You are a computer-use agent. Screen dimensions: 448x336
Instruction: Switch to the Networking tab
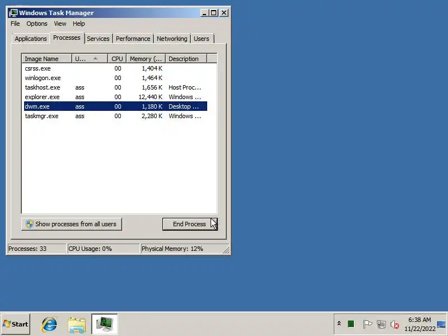(172, 39)
